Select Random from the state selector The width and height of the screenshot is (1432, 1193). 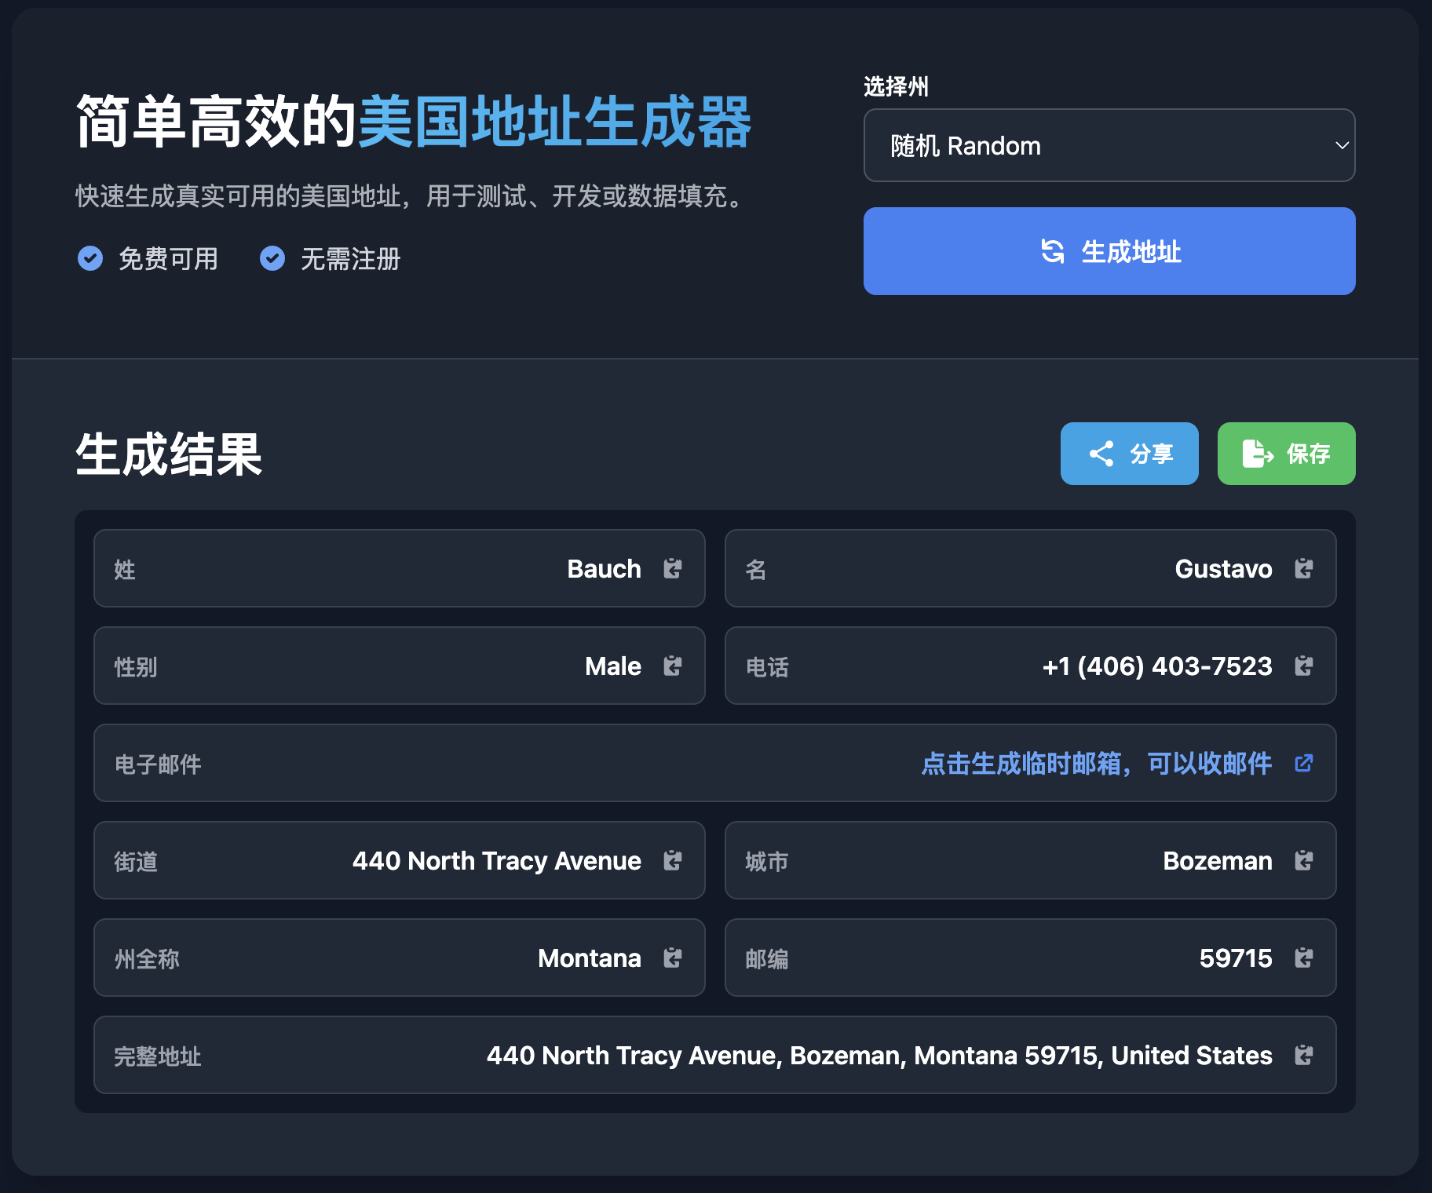1109,145
